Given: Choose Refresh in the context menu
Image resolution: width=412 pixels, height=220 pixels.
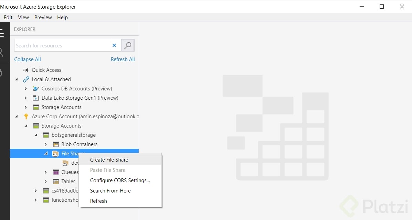Looking at the screenshot, I should 120,201.
